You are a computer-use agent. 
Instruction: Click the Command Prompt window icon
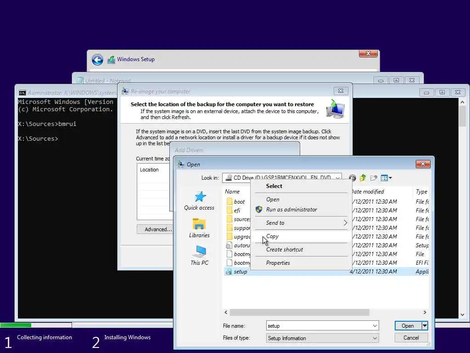(22, 93)
